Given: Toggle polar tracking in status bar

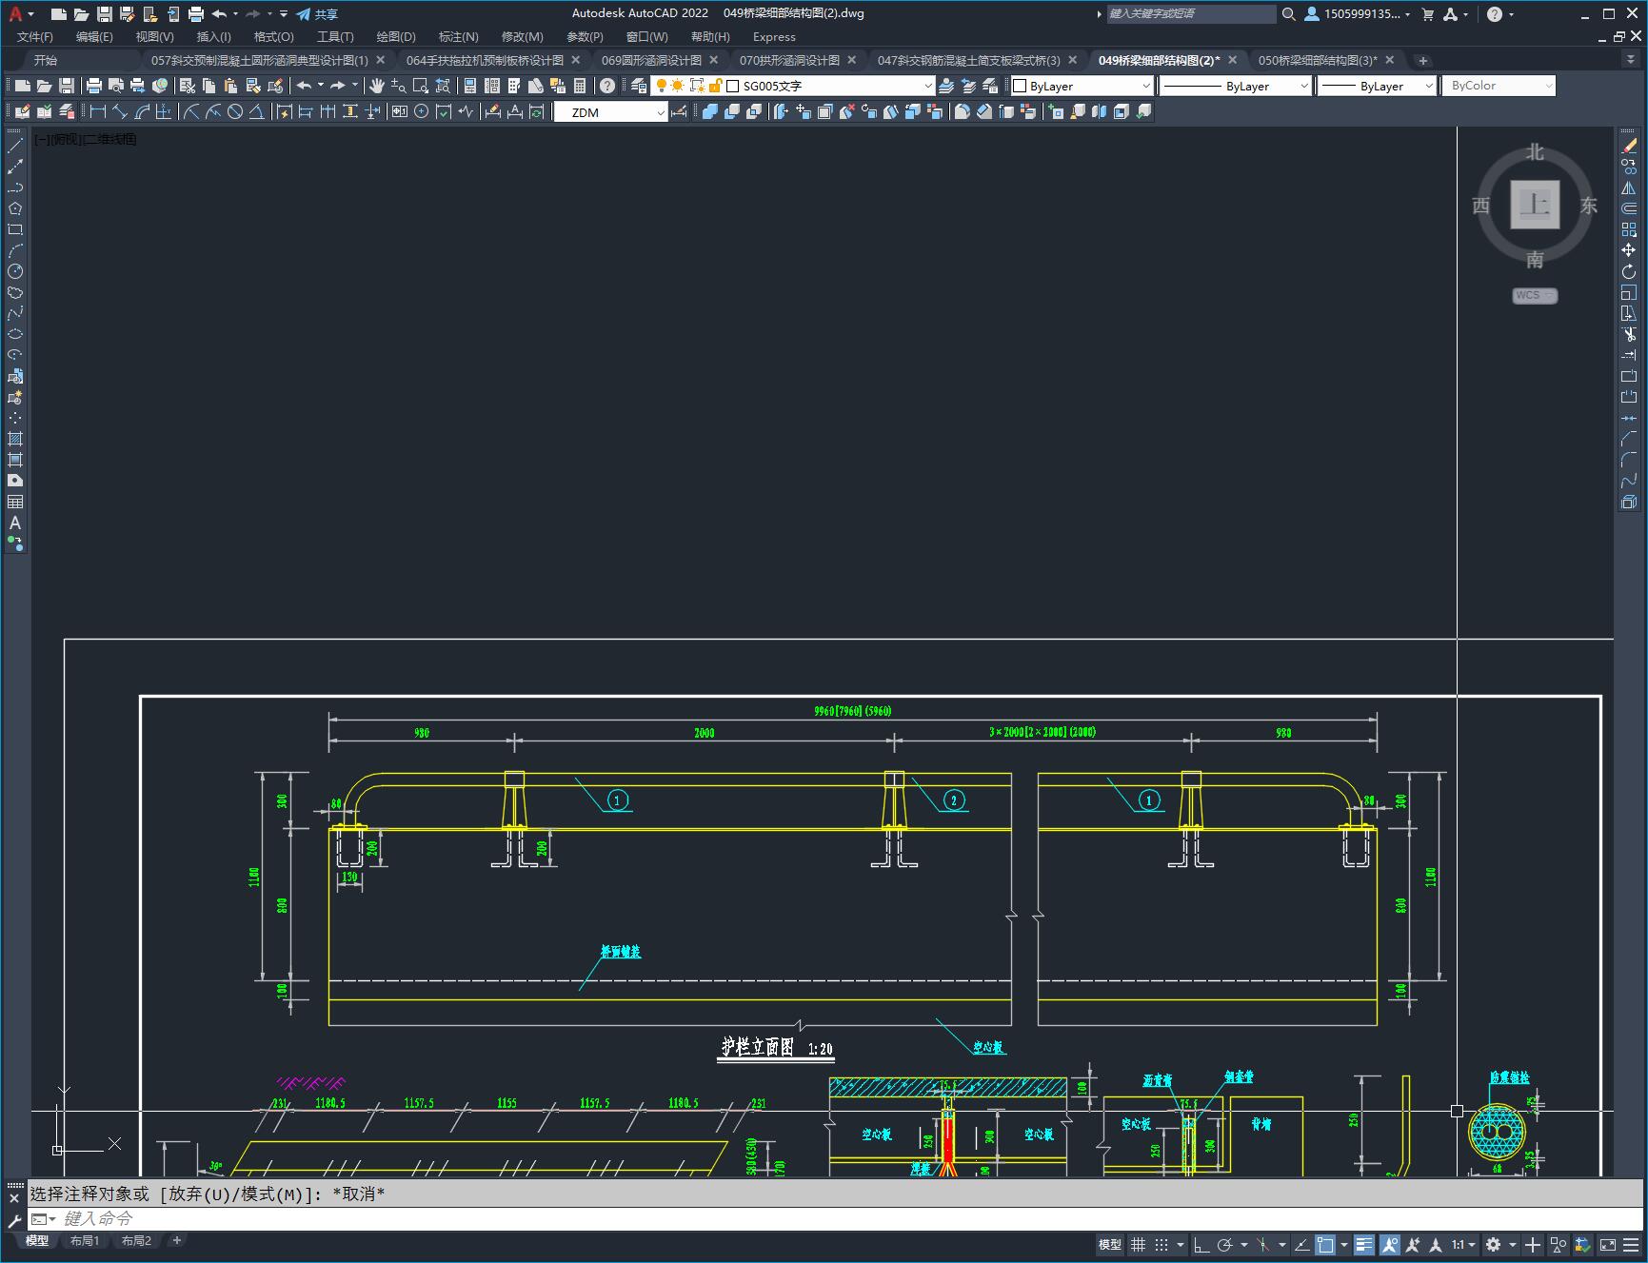Looking at the screenshot, I should pyautogui.click(x=1225, y=1245).
